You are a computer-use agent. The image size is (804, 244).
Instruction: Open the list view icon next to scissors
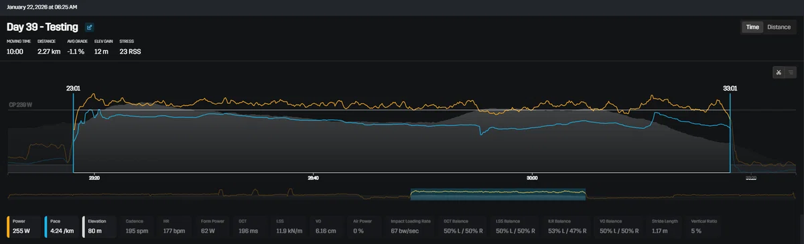[x=791, y=72]
